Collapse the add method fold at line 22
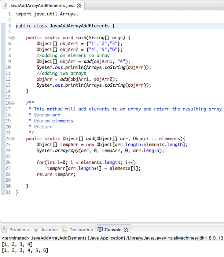 [13, 139]
